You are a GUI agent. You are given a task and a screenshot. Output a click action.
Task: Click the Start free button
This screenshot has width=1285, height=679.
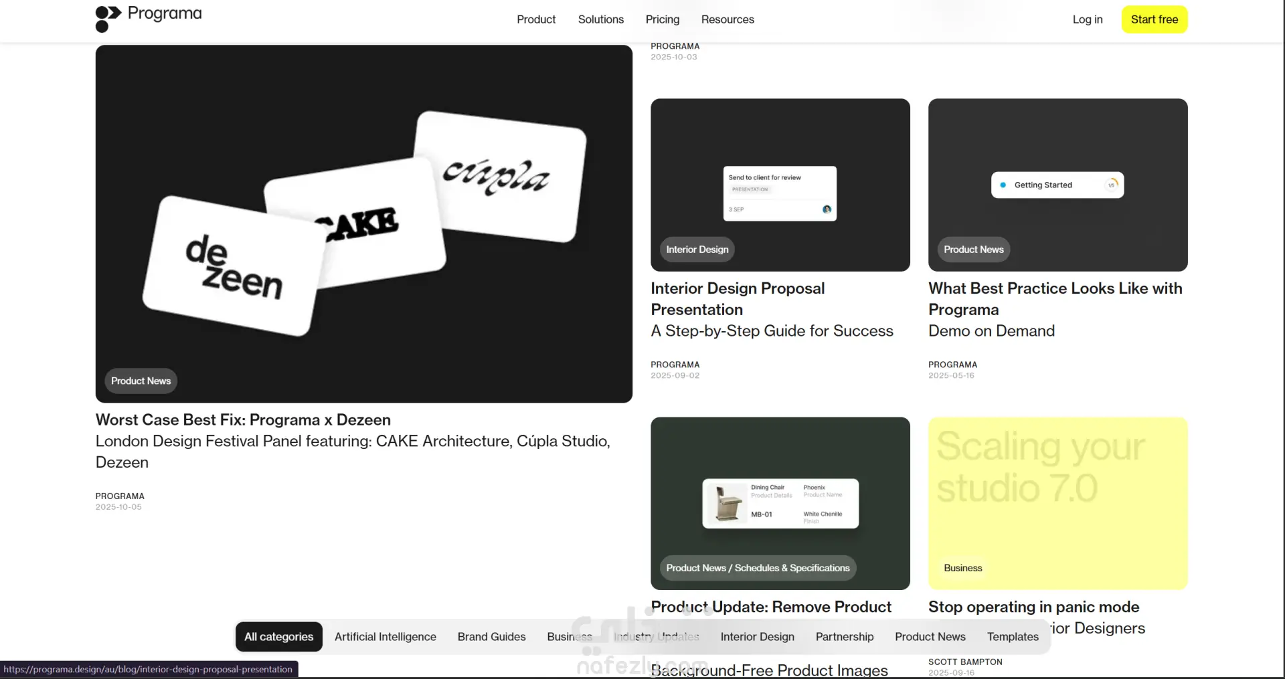click(x=1154, y=19)
